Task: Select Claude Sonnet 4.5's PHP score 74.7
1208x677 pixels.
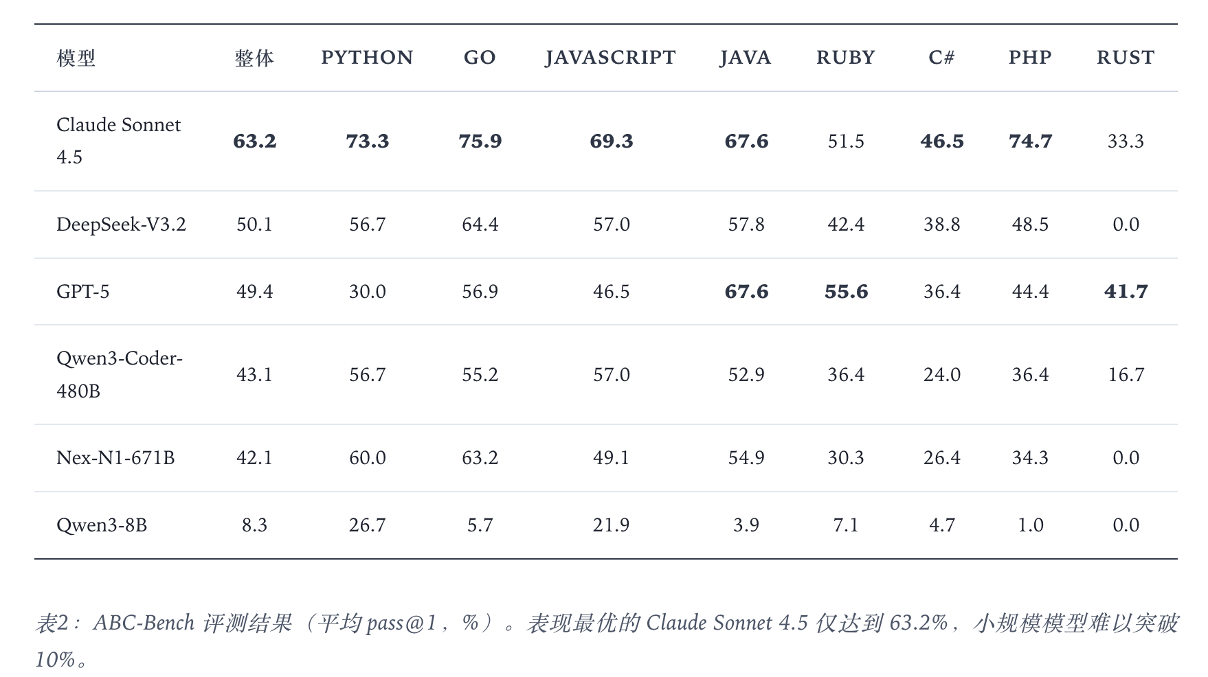Action: tap(1030, 141)
